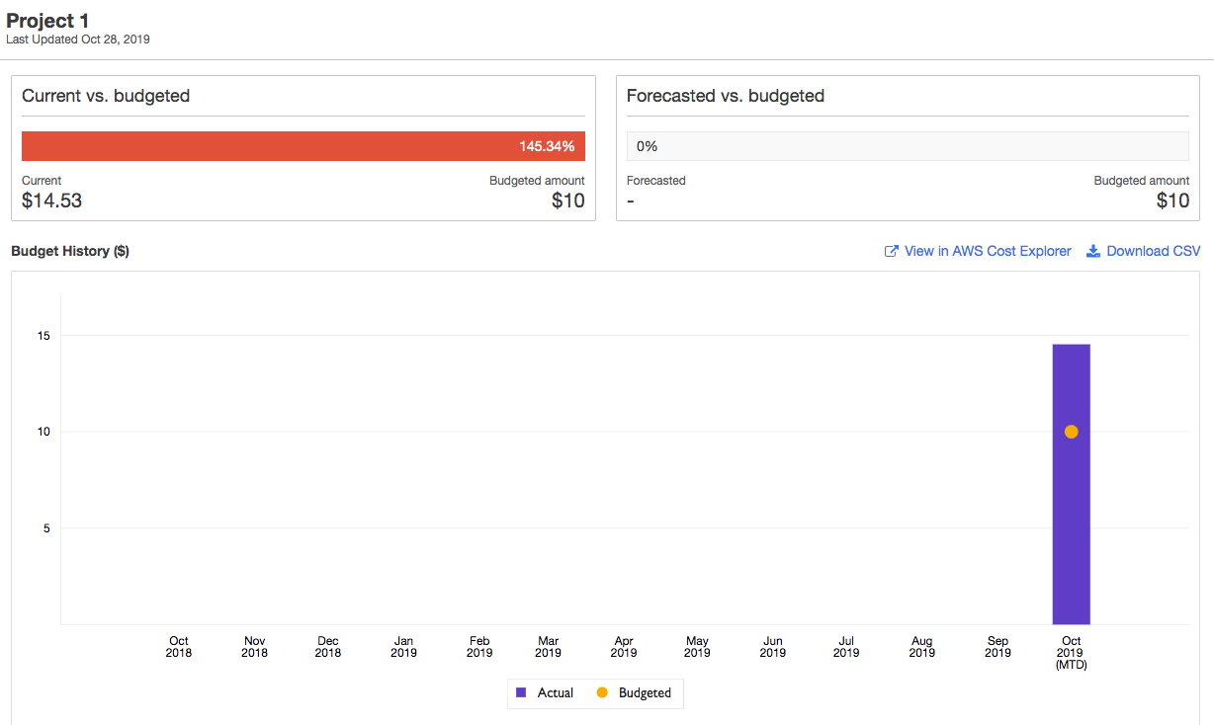This screenshot has height=725, width=1214.
Task: Click the Forecasted vs. budgeted panel title
Action: (x=726, y=96)
